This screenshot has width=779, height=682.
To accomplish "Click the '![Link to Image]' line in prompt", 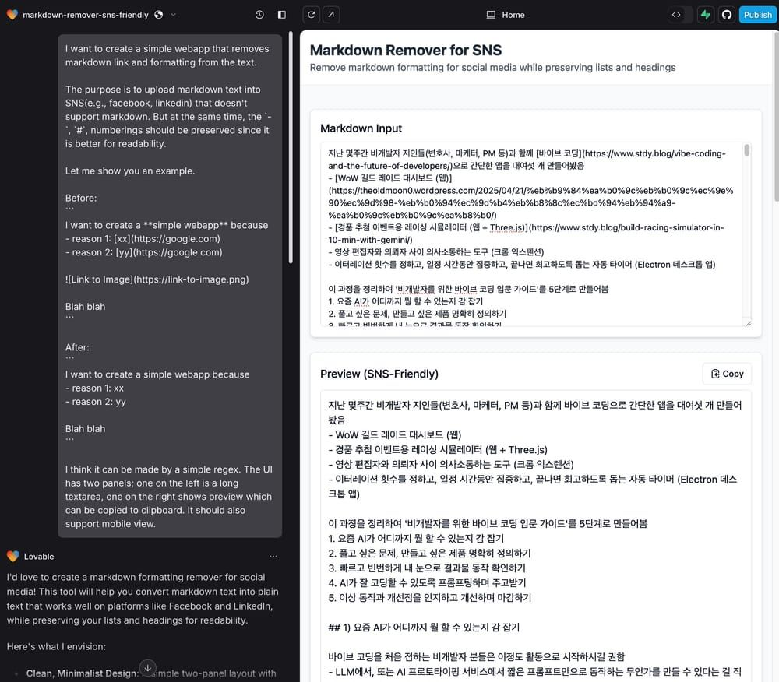I will pyautogui.click(x=157, y=279).
